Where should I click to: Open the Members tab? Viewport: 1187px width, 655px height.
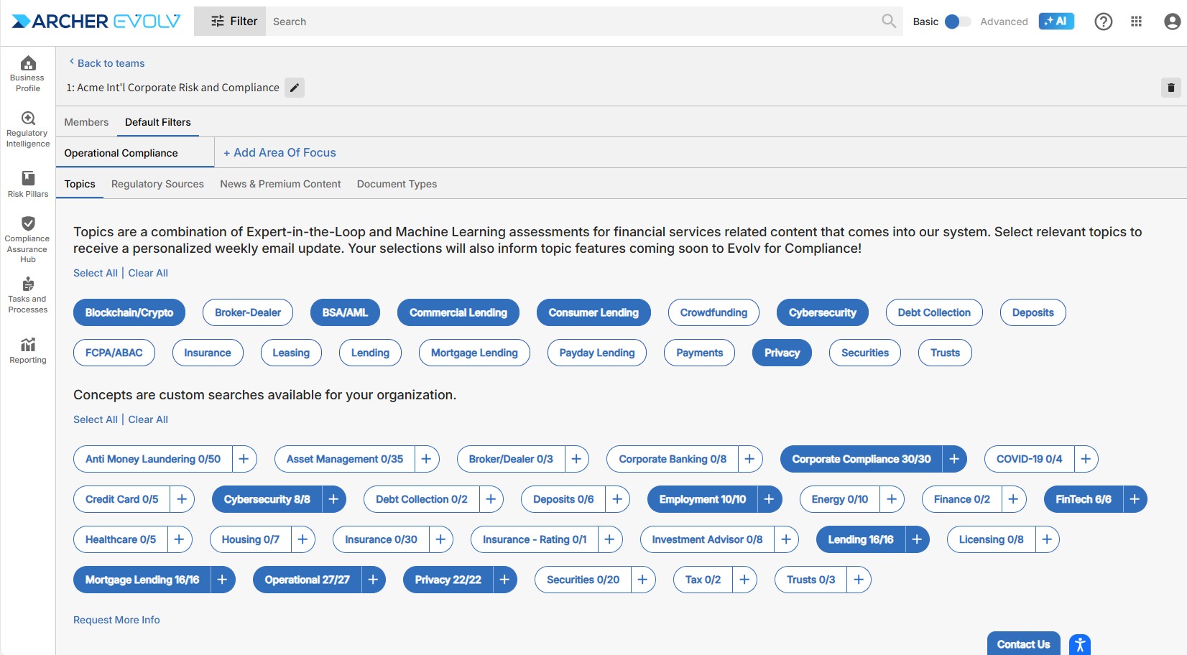coord(86,122)
